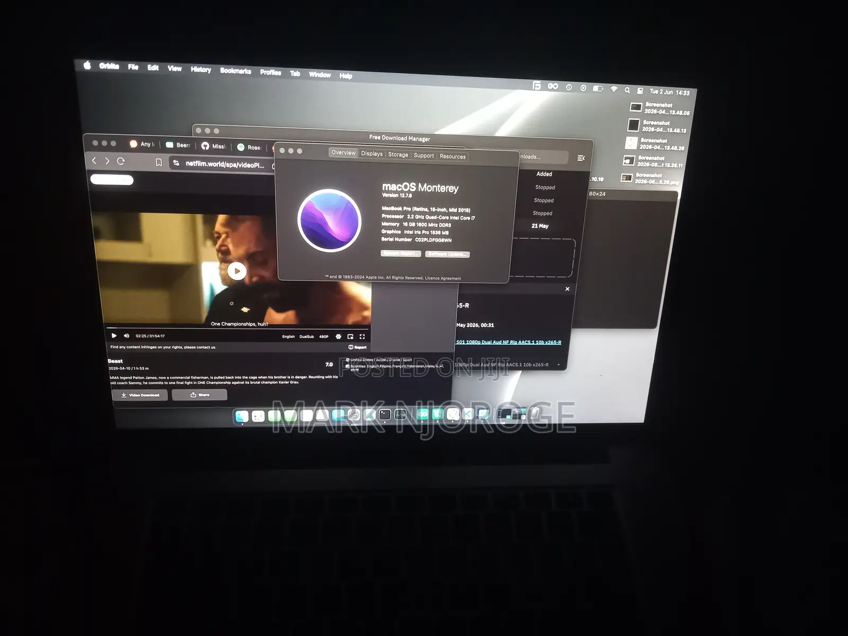848x636 pixels.
Task: Open the Licence Agreement link
Action: tap(443, 278)
